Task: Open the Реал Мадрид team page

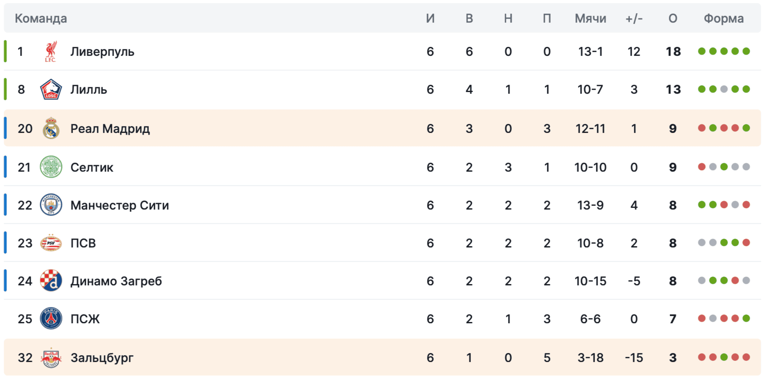Action: [110, 128]
